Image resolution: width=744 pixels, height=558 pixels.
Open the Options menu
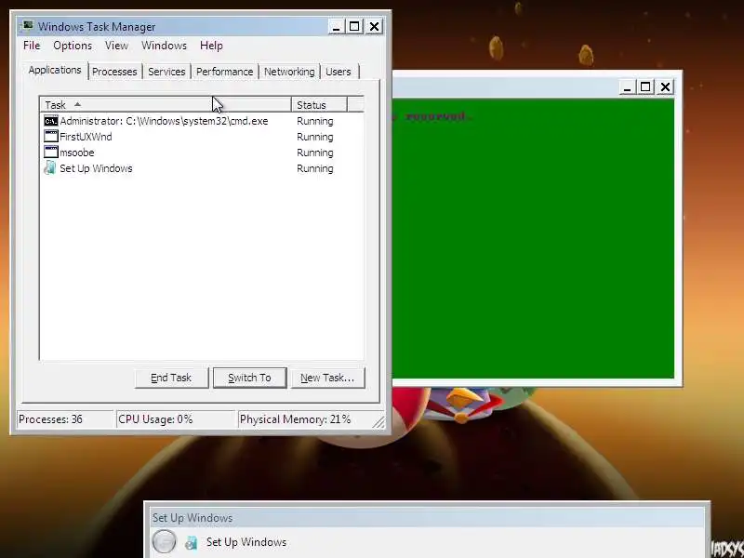tap(73, 46)
